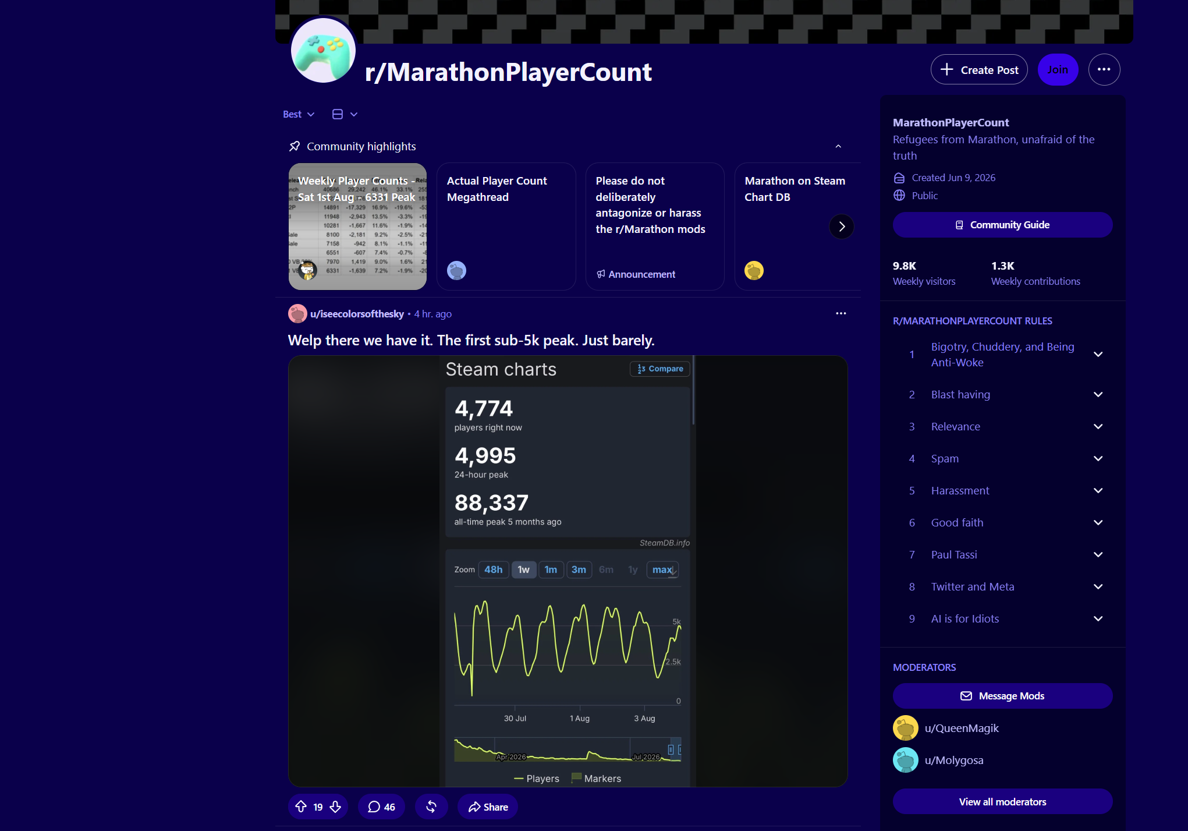The height and width of the screenshot is (831, 1188).
Task: Expand rule 3 Relevance
Action: (x=1098, y=426)
